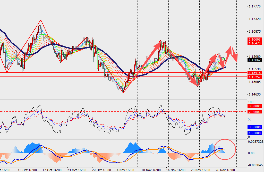The height and width of the screenshot is (172, 264).
Task: Click the 85.0000 overbought level label
Action: tap(254, 106)
